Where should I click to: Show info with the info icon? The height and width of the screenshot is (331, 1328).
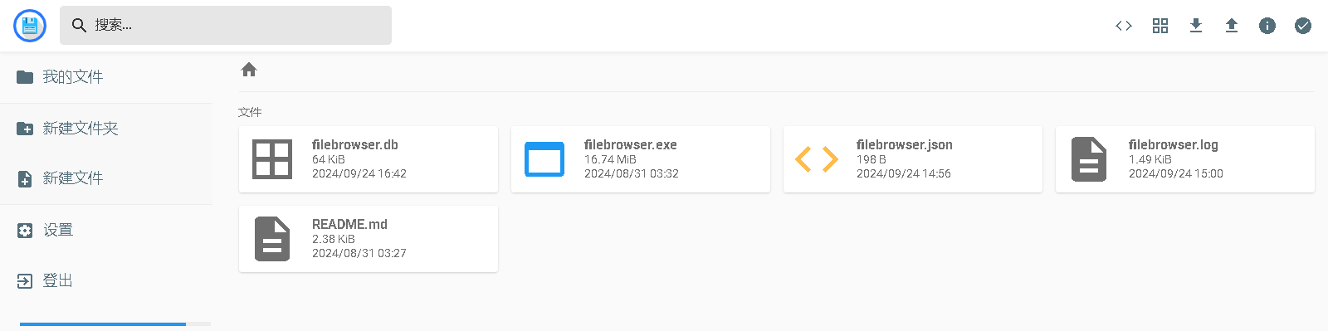click(x=1267, y=26)
